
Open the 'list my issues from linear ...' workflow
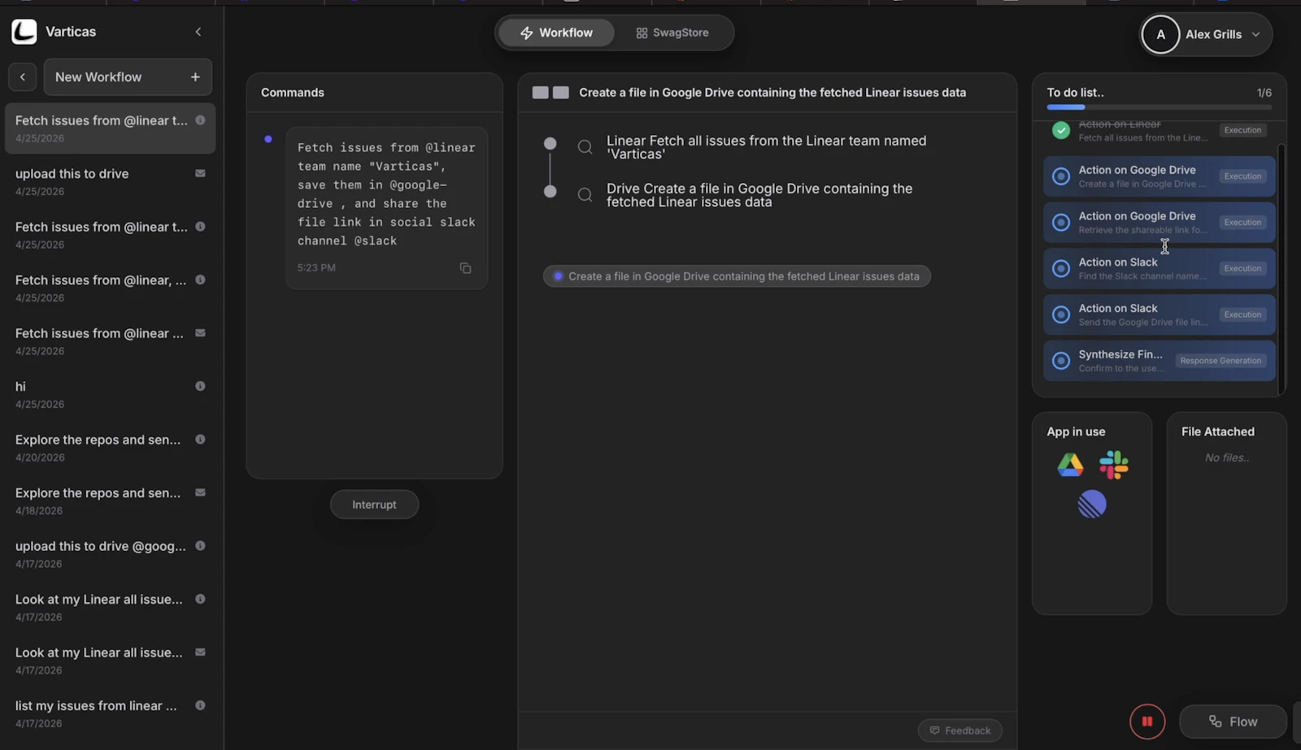click(110, 714)
